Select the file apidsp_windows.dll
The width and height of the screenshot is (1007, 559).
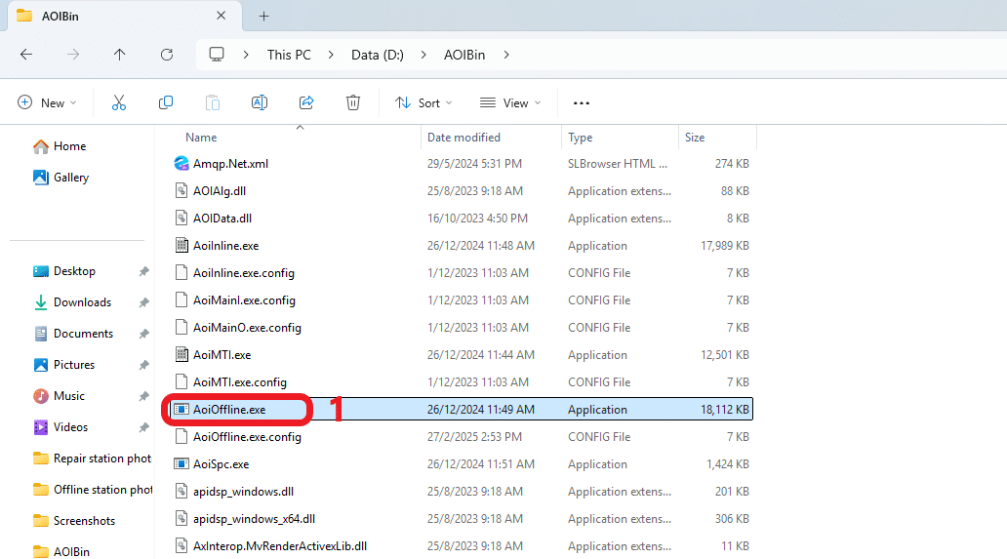click(243, 492)
